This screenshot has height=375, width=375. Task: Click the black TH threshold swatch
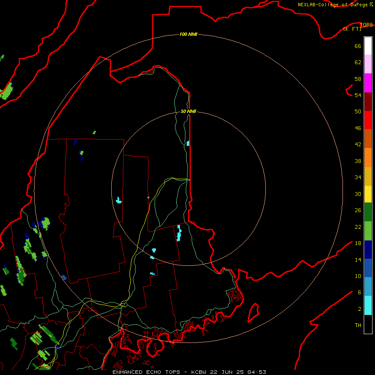368,324
